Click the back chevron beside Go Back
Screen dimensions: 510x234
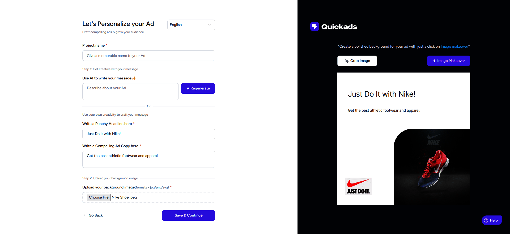[x=84, y=215]
